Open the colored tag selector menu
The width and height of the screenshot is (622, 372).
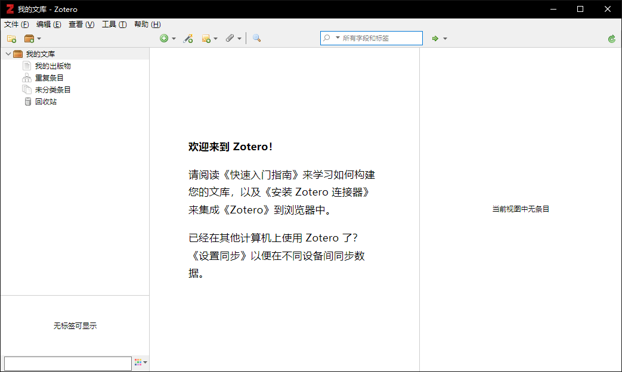tap(141, 362)
